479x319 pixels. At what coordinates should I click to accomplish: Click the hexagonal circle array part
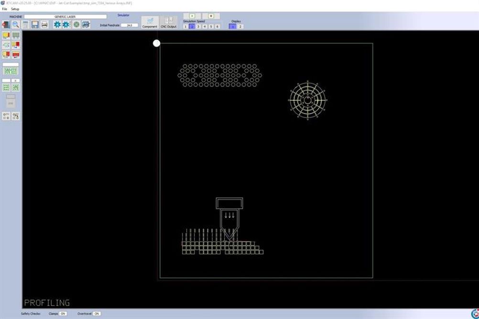219,75
